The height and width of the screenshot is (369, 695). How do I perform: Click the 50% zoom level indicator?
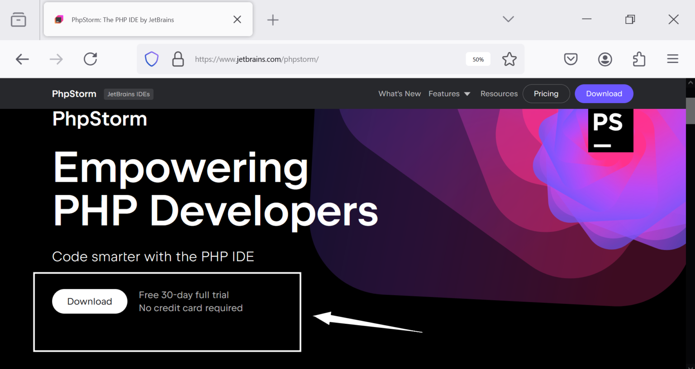pos(478,59)
